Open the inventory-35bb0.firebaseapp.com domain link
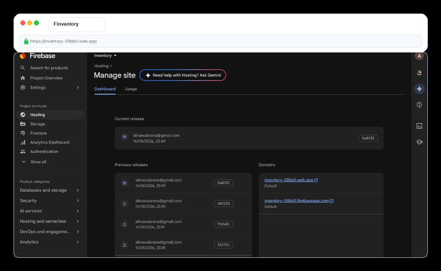Screen dimensions: 441x271 coord(296,201)
